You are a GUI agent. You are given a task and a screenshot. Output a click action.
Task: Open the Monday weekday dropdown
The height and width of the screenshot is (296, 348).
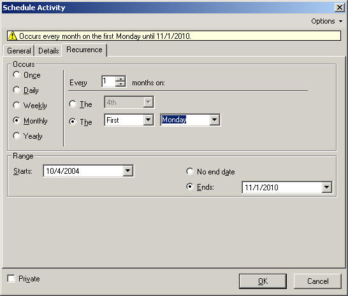click(214, 120)
